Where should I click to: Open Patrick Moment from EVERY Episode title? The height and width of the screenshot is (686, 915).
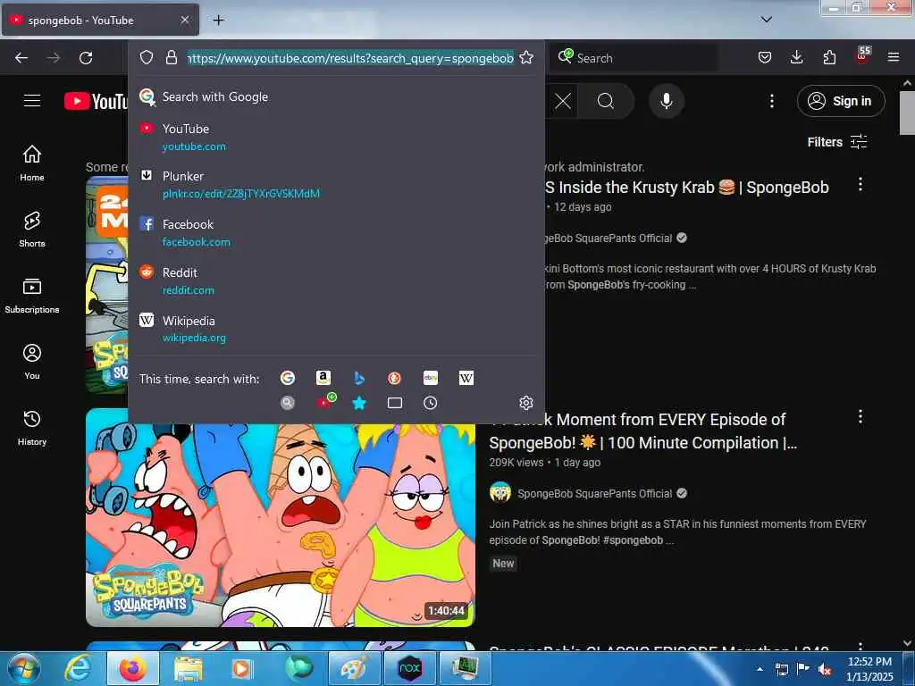[x=643, y=431]
